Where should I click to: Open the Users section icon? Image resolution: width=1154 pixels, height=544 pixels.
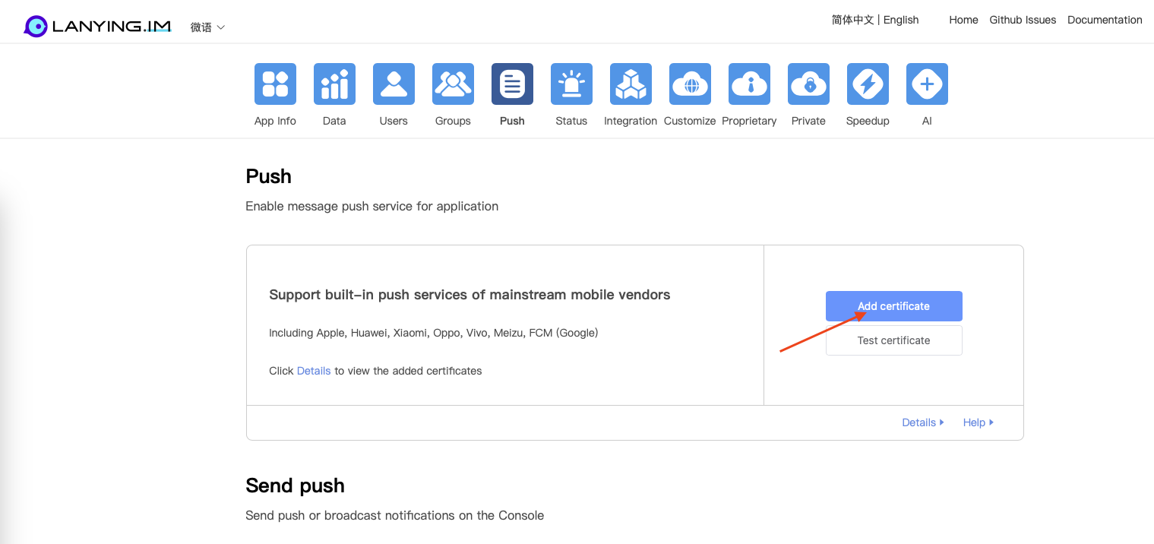394,84
